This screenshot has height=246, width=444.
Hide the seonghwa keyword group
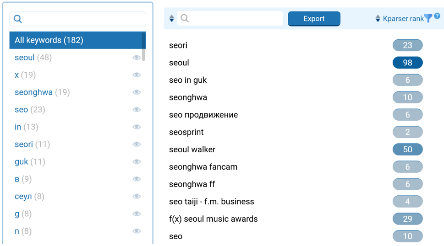[x=137, y=92]
